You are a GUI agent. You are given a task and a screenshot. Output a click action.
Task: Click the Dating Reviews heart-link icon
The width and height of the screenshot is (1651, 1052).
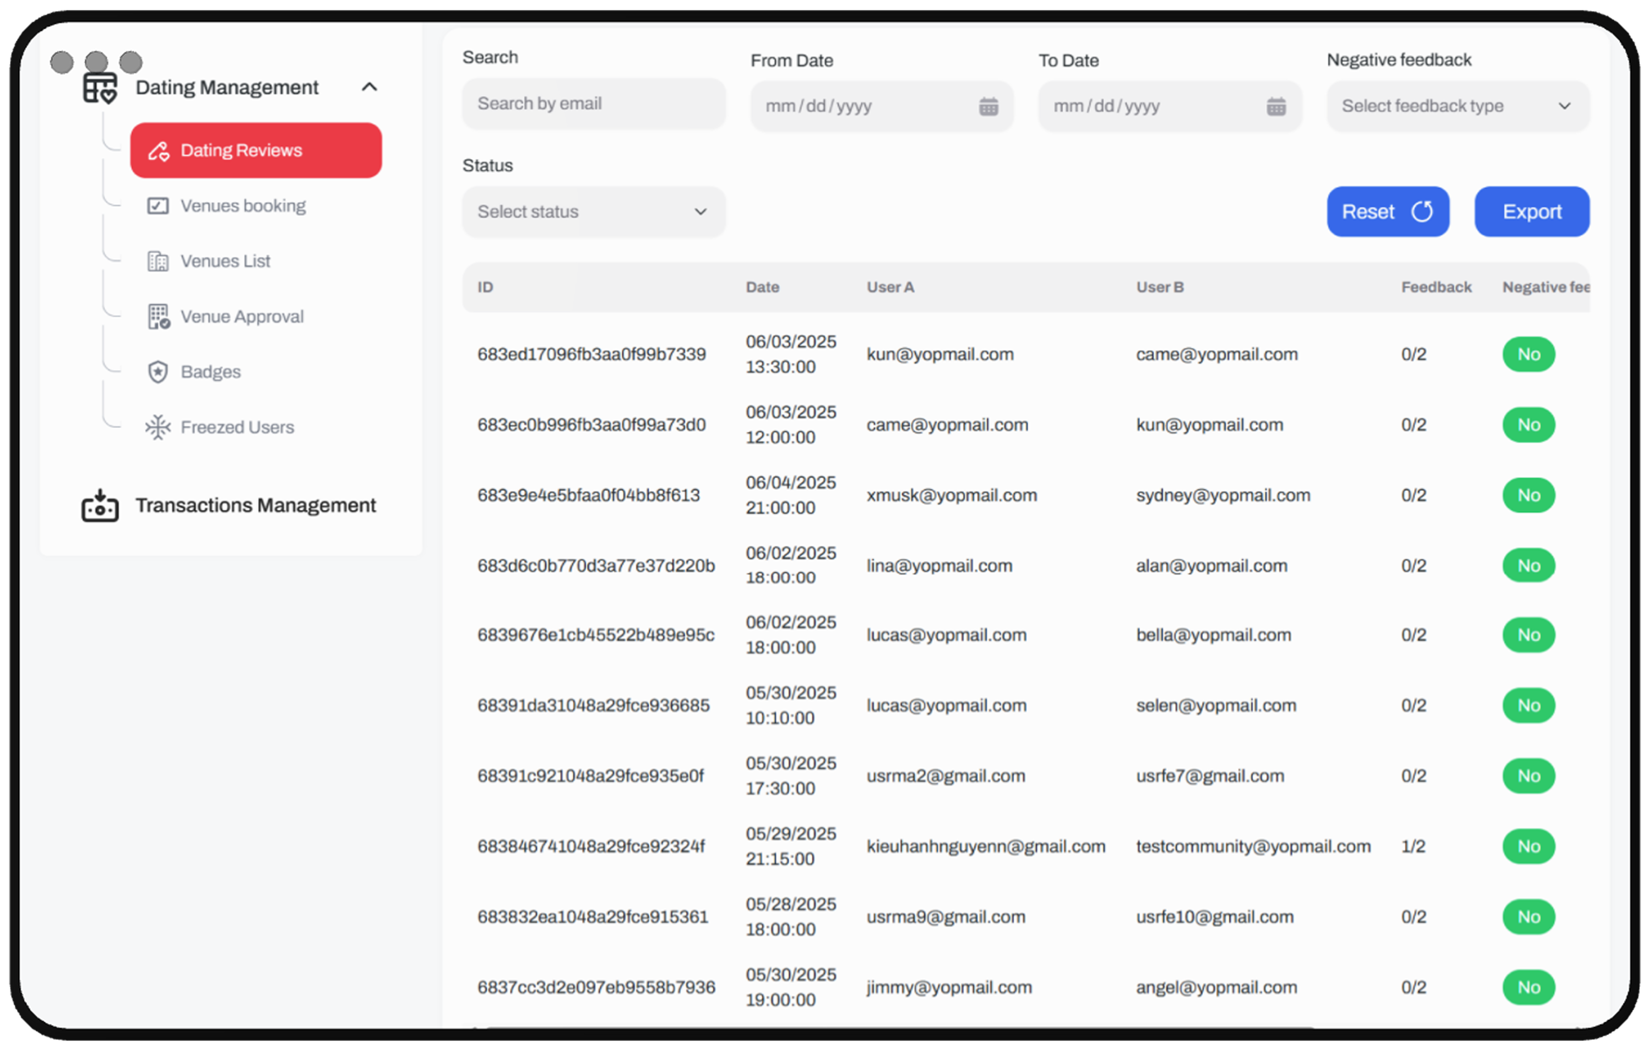pyautogui.click(x=159, y=151)
